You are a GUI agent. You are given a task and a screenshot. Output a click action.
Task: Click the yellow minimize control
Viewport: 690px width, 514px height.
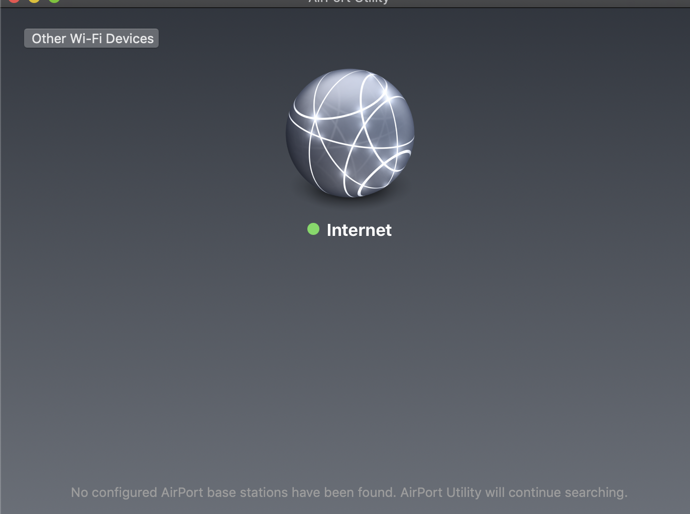(34, 2)
